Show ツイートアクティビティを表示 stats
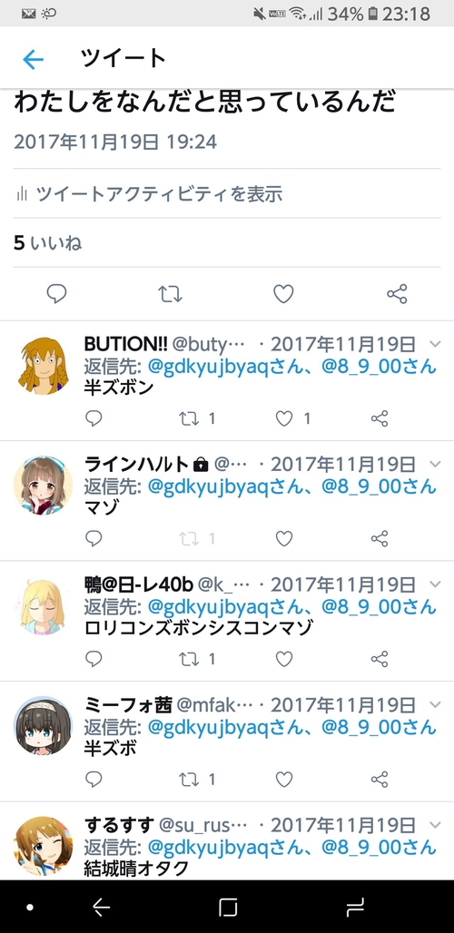 point(149,193)
